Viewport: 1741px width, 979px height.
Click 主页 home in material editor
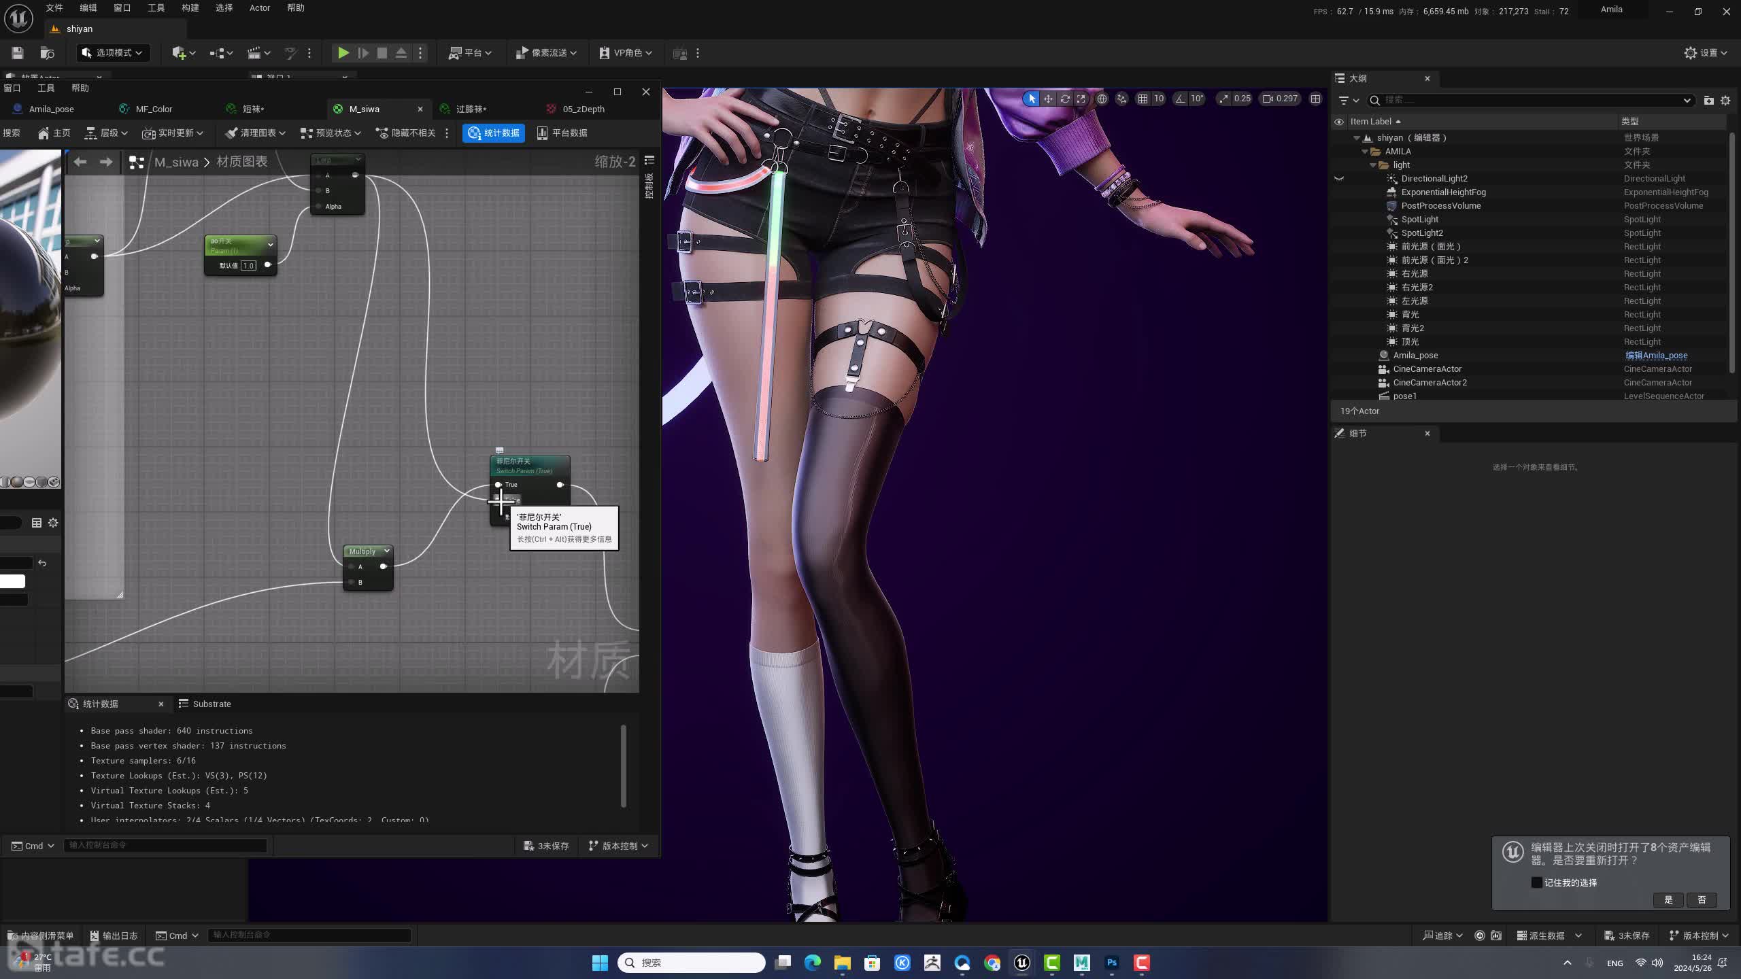(54, 133)
